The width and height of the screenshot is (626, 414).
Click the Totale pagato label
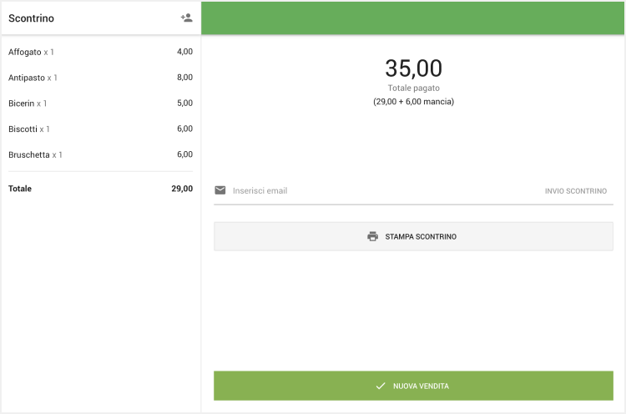coord(413,88)
